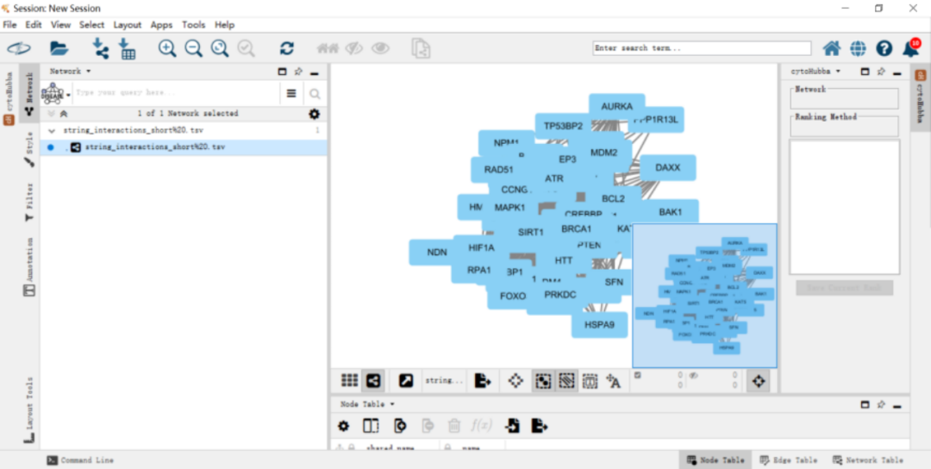Zoom out with the minus magnifier
931x469 pixels.
click(x=194, y=48)
